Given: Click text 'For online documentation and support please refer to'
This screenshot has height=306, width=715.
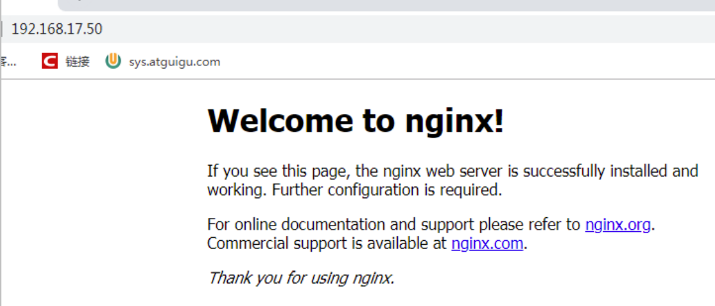Looking at the screenshot, I should (394, 224).
